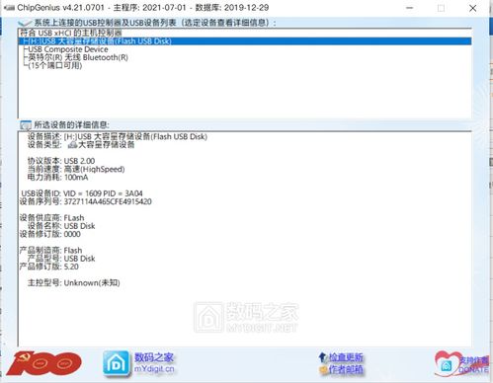Click the 设备修订版 0000 line
The height and width of the screenshot is (383, 493).
(49, 234)
